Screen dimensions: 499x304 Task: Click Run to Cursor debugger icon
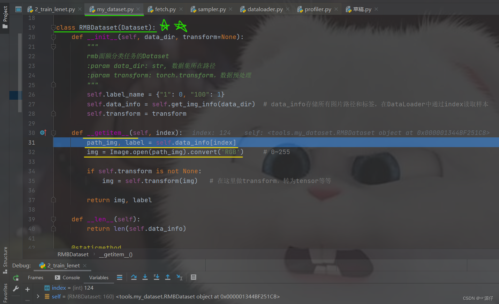pos(180,277)
